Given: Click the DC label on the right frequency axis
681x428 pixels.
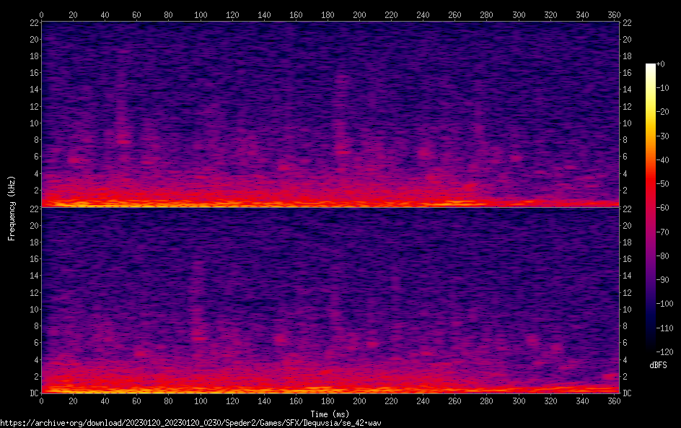Looking at the screenshot, I should pos(627,393).
